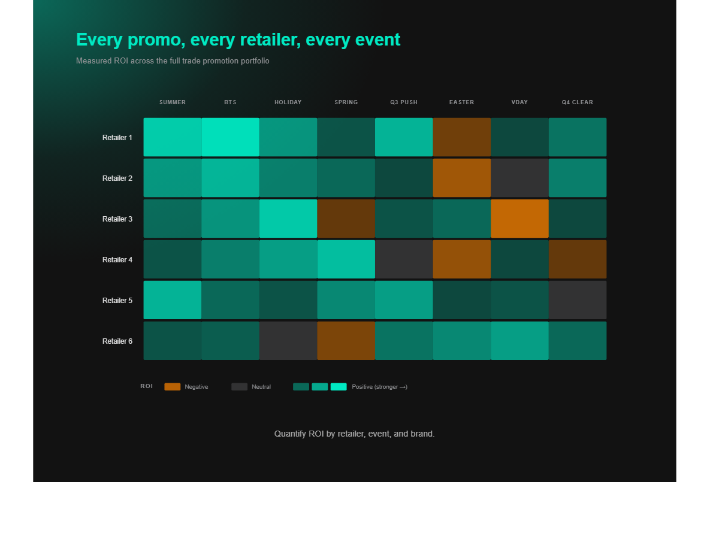Select the Retailer 6 row label

click(x=117, y=341)
